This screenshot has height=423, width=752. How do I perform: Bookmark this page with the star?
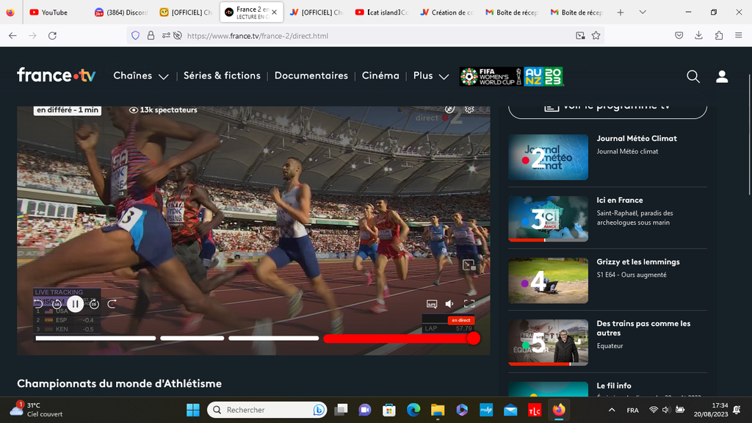coord(596,35)
